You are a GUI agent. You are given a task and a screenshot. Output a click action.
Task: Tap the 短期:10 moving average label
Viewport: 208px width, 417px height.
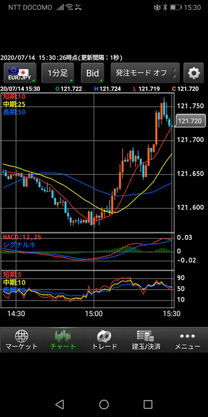(14, 96)
